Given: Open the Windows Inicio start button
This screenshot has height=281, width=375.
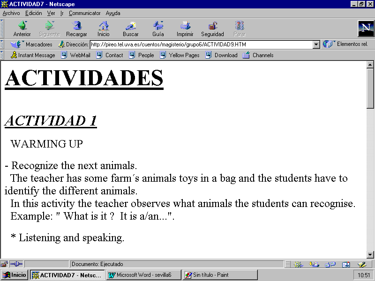Looking at the screenshot, I should point(15,275).
